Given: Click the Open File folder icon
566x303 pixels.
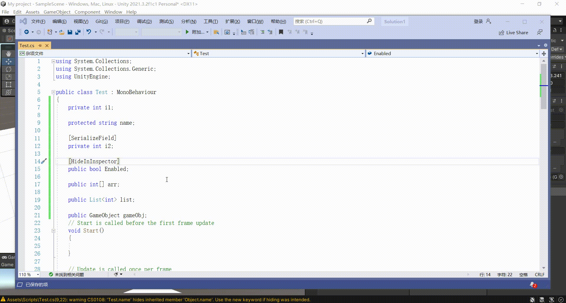Looking at the screenshot, I should click(62, 32).
